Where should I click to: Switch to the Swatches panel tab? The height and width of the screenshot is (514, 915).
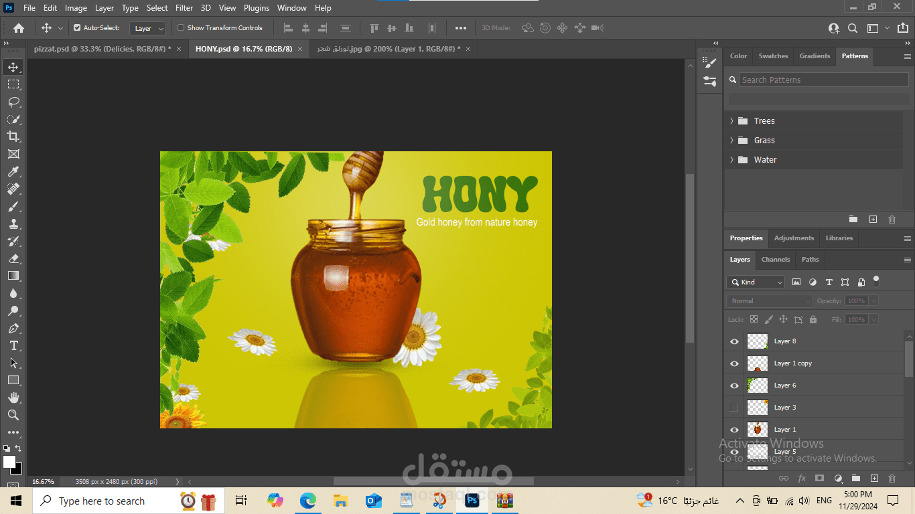coord(773,56)
